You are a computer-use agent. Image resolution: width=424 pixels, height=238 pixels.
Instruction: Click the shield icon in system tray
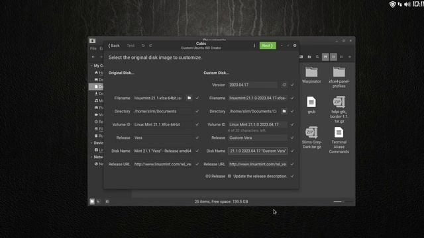point(392,5)
